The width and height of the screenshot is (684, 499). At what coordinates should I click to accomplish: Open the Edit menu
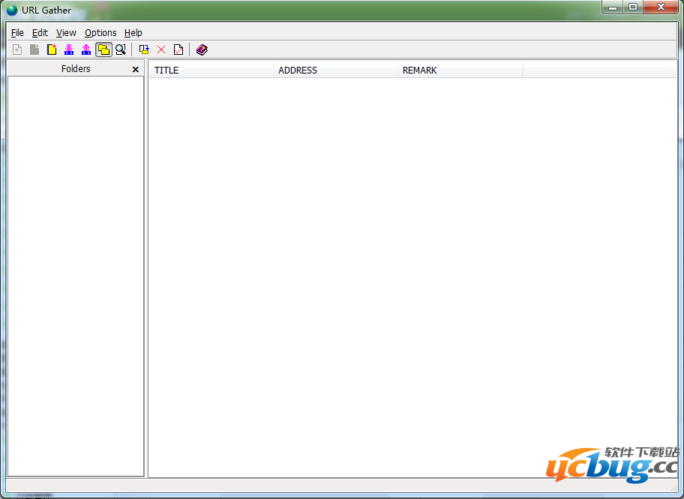pos(40,33)
